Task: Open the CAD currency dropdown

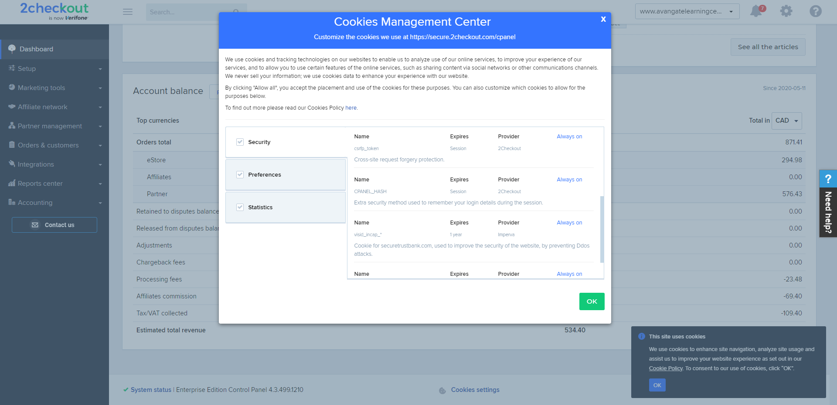Action: point(786,120)
